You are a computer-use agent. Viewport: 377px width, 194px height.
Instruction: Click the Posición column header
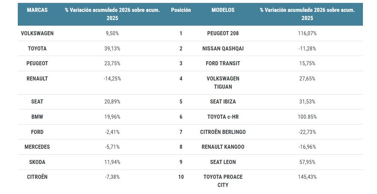[x=181, y=10]
